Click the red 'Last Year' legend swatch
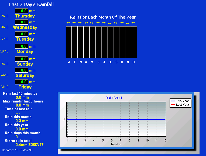The image size is (206, 156). tap(173, 105)
